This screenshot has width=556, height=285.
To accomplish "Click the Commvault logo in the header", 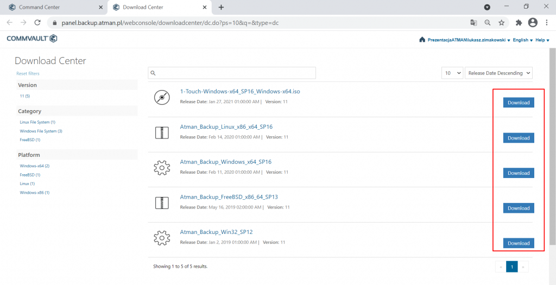I will (32, 39).
